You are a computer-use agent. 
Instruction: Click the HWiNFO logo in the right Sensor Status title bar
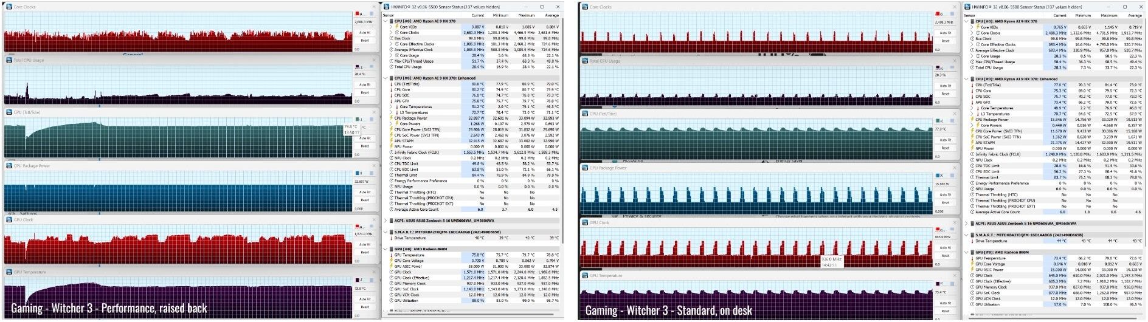(x=967, y=7)
